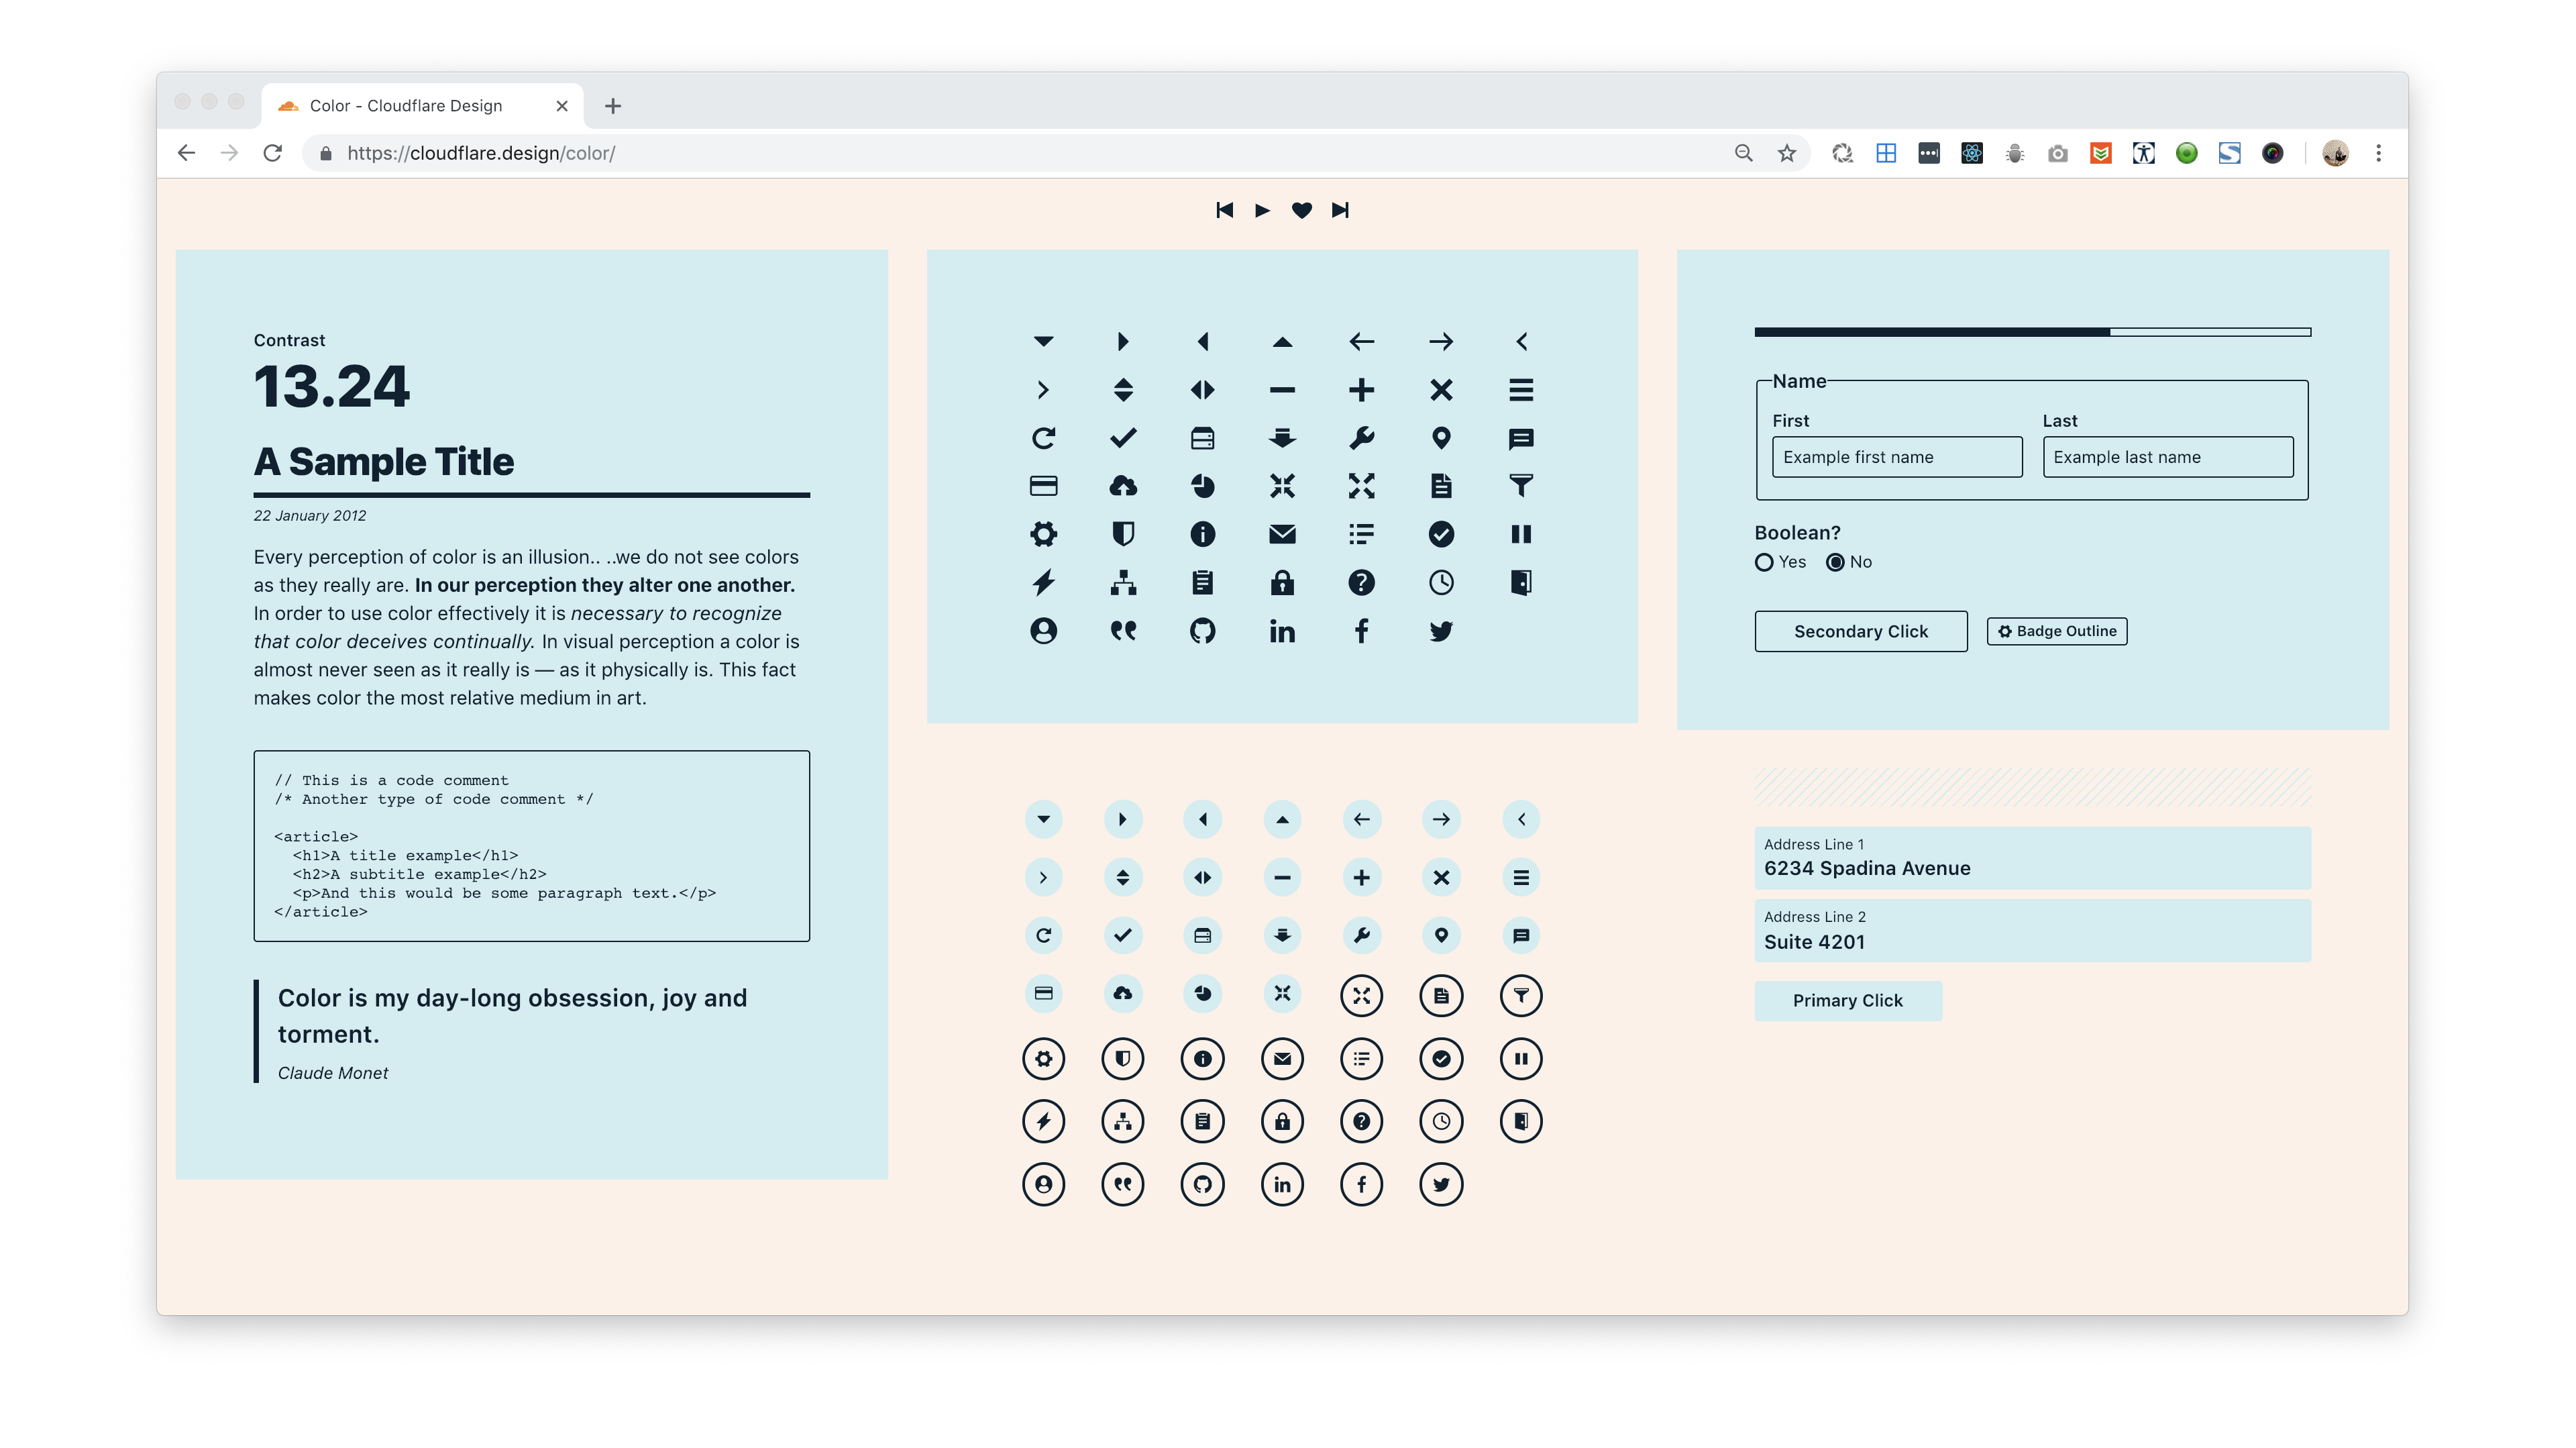Screen dimensions: 2576x1448
Task: Click the uncircled GitHub icon in the blue panel
Action: (x=1203, y=631)
